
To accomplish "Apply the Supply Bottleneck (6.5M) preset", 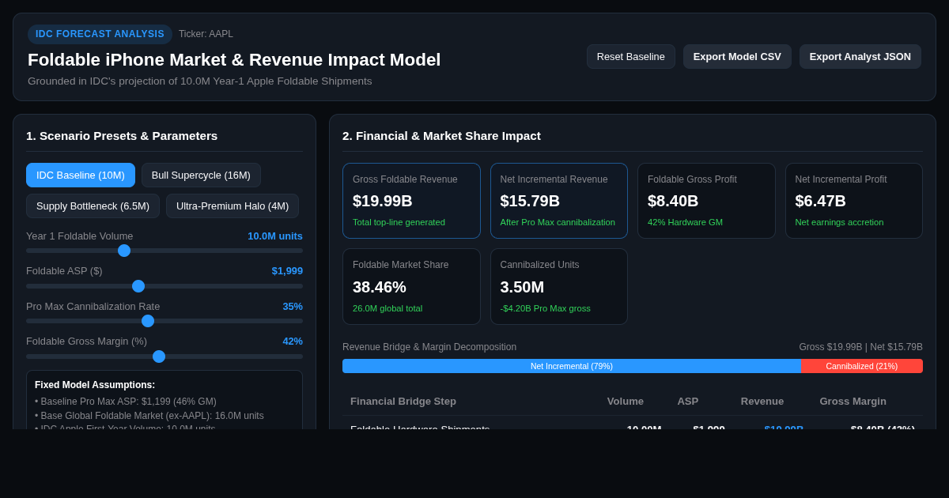I will pyautogui.click(x=93, y=206).
